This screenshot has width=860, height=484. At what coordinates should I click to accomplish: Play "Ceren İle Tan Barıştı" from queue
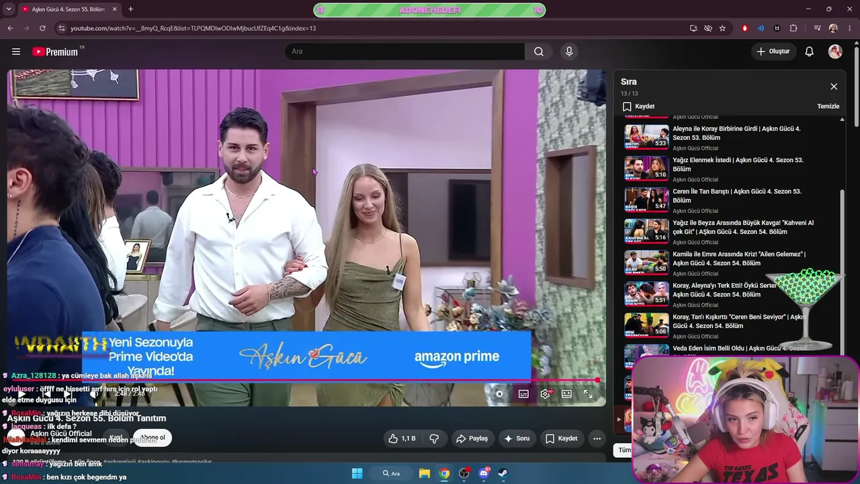tap(737, 196)
